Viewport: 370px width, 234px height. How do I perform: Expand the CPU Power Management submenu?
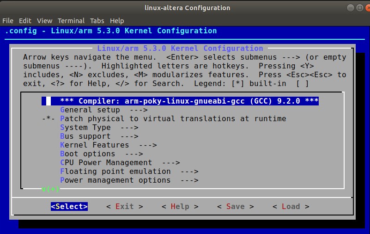click(120, 162)
